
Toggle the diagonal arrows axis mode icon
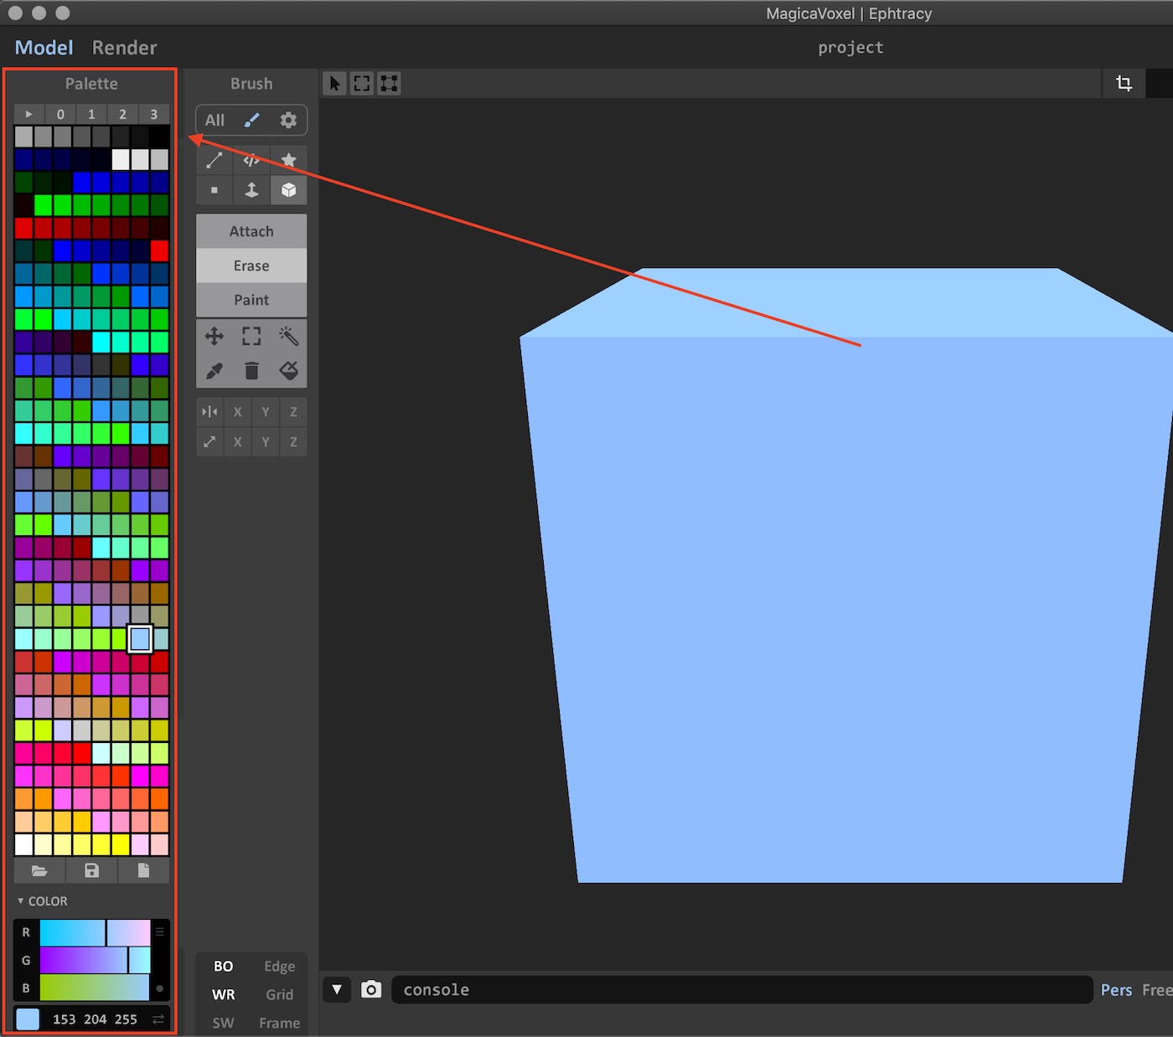(209, 441)
